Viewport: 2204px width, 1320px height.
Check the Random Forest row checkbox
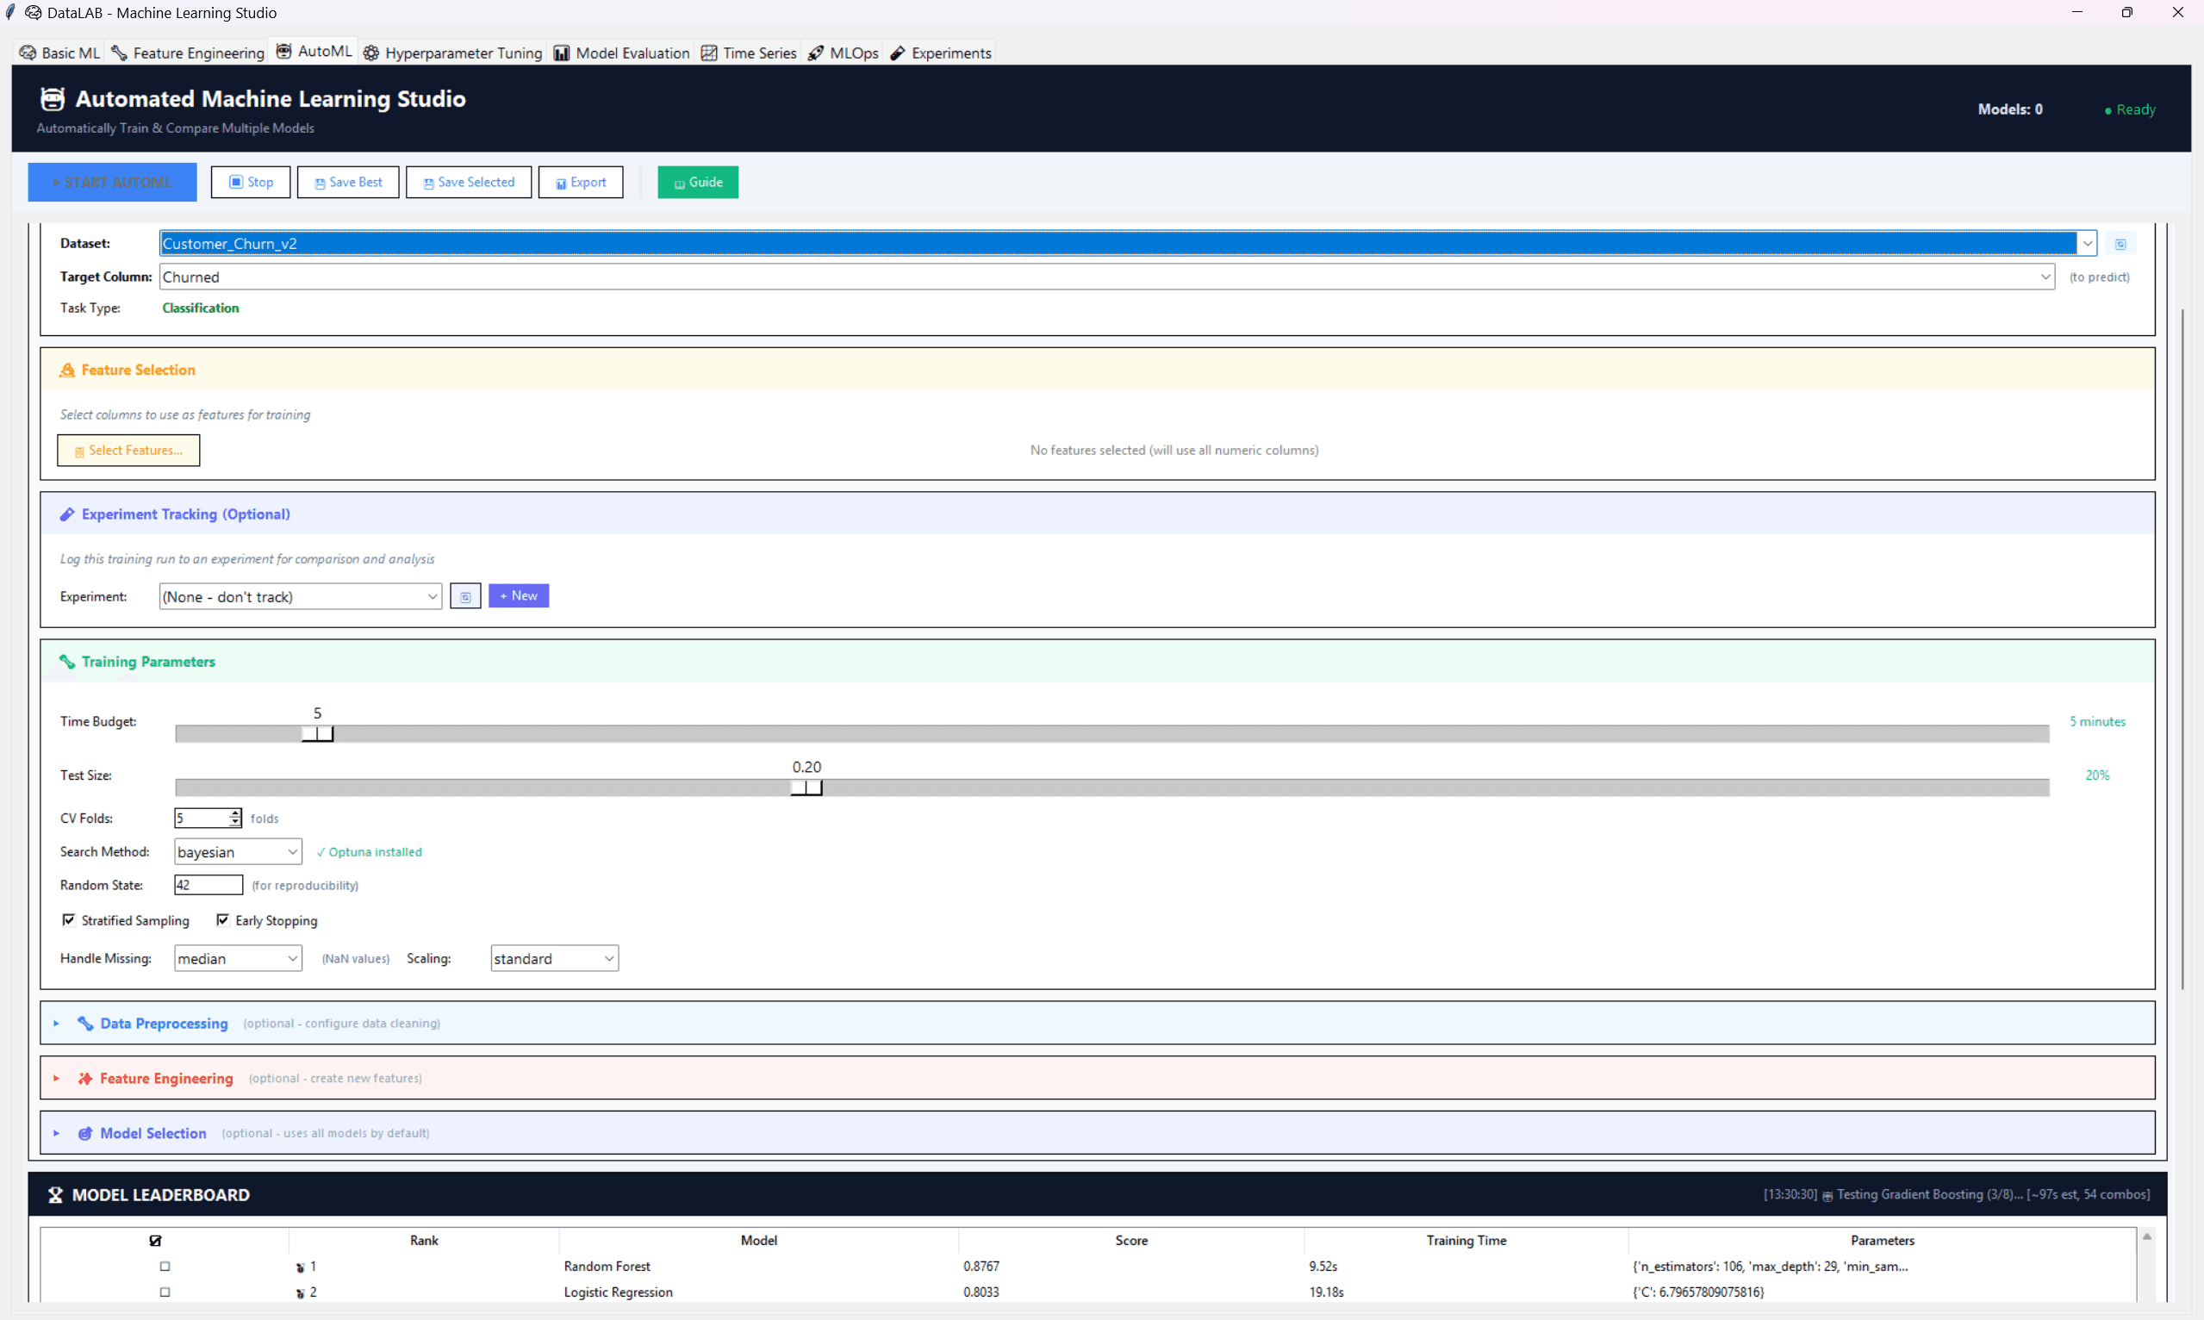(165, 1266)
